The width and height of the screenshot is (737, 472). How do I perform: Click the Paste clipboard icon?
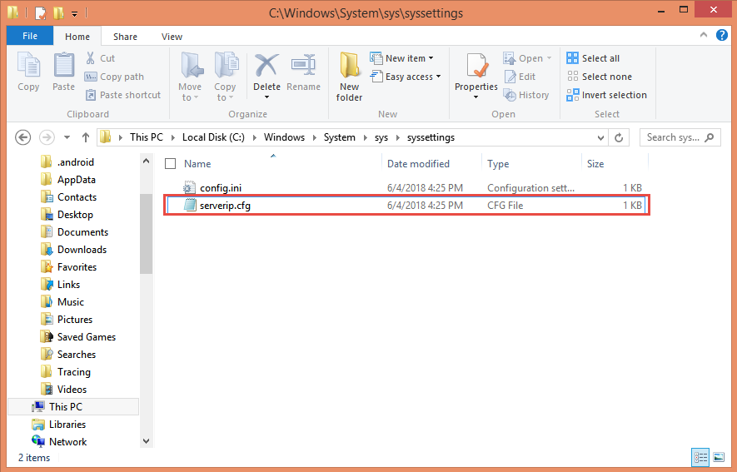pyautogui.click(x=63, y=65)
